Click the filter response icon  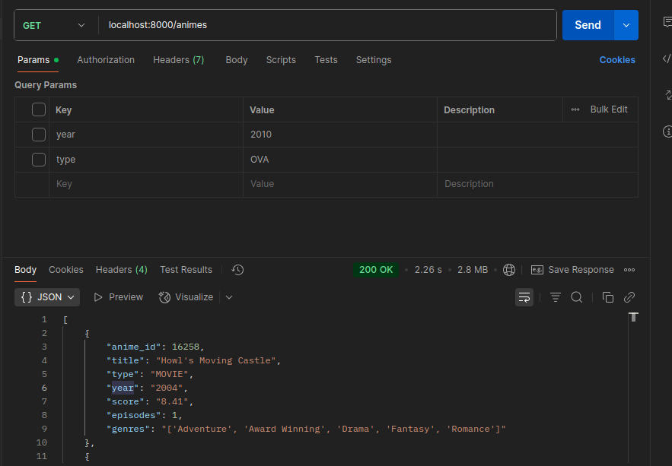coord(555,297)
